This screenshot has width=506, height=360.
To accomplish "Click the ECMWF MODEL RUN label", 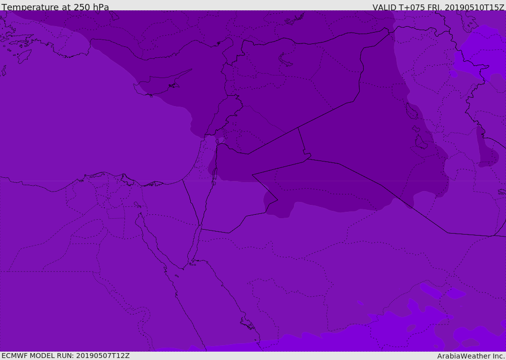I will click(65, 356).
